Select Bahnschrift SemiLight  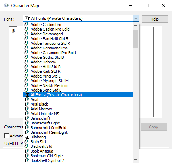click(78, 132)
